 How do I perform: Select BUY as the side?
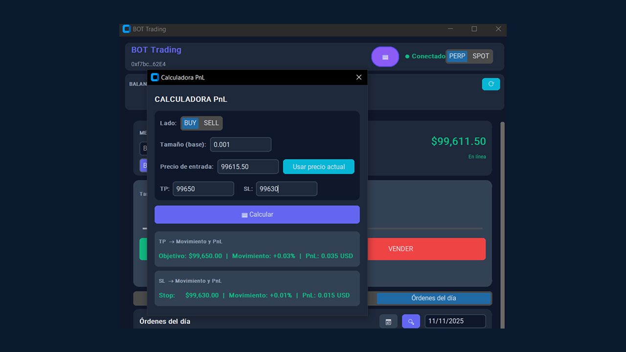pyautogui.click(x=190, y=123)
